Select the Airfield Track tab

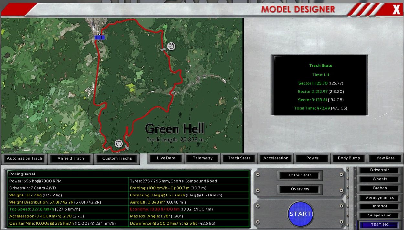click(71, 158)
